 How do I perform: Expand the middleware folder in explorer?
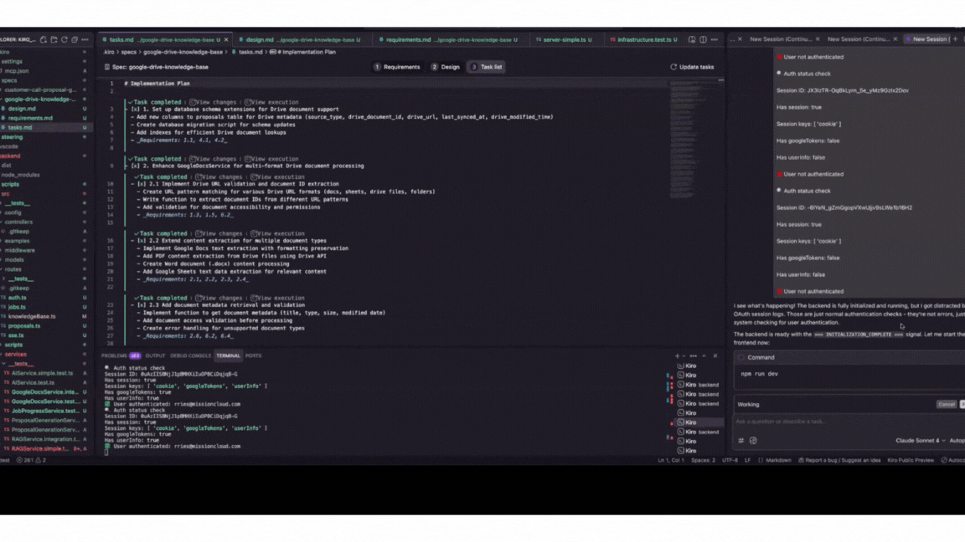click(x=19, y=250)
